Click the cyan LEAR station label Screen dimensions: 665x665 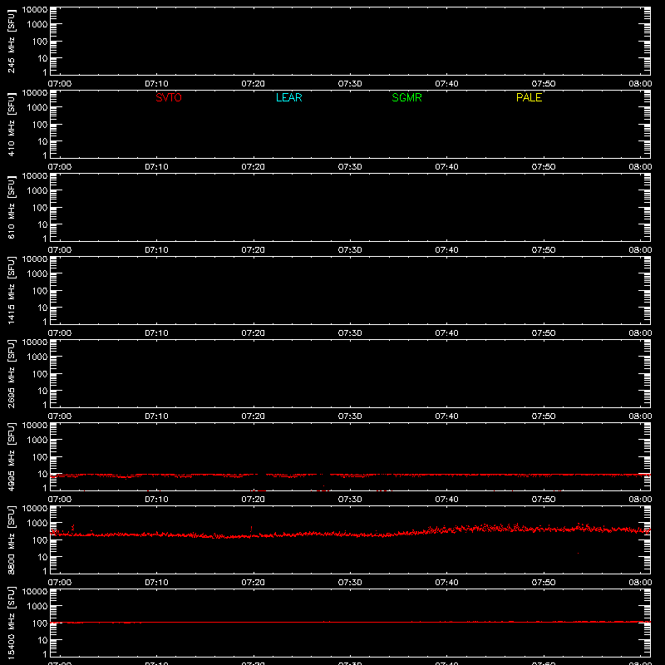pyautogui.click(x=288, y=97)
